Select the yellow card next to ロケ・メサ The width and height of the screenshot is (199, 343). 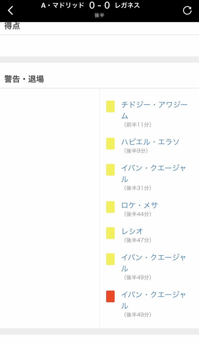point(110,207)
